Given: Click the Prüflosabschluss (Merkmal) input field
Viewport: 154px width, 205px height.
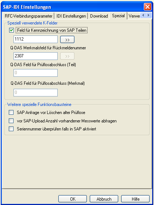Looking at the screenshot, I should pos(35,92).
